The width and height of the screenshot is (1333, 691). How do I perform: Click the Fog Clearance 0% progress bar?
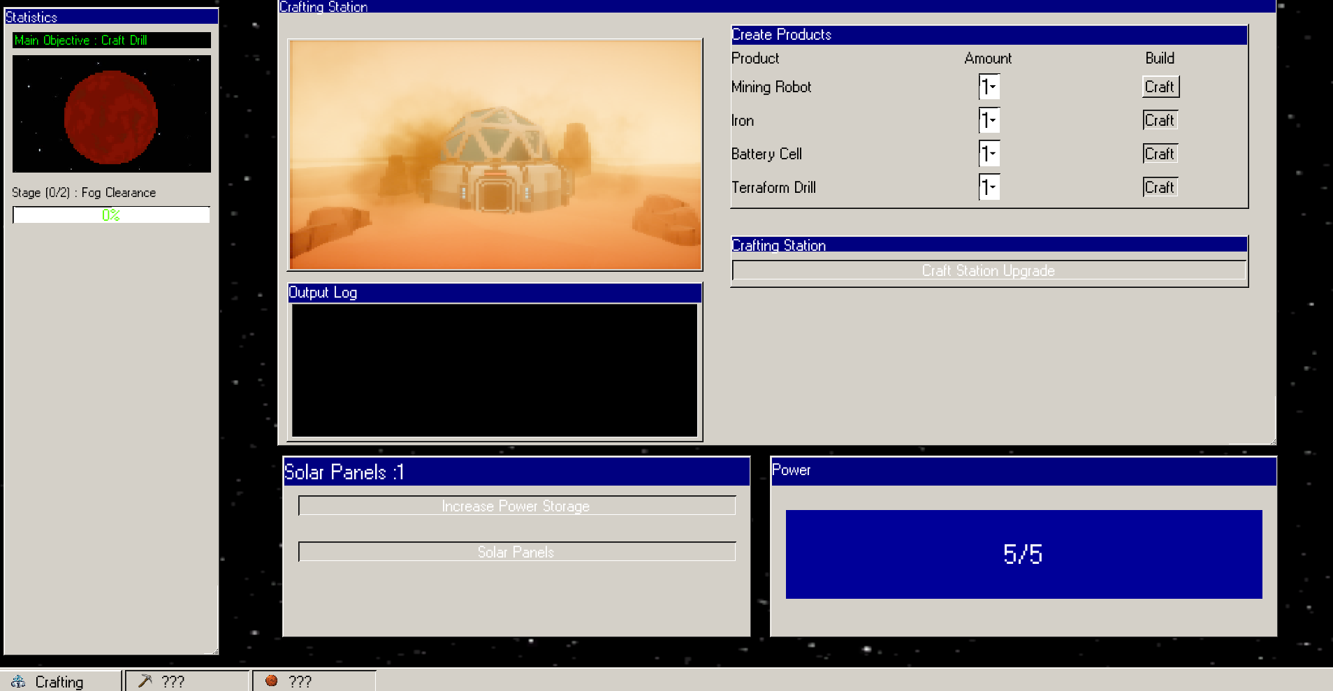pos(111,215)
